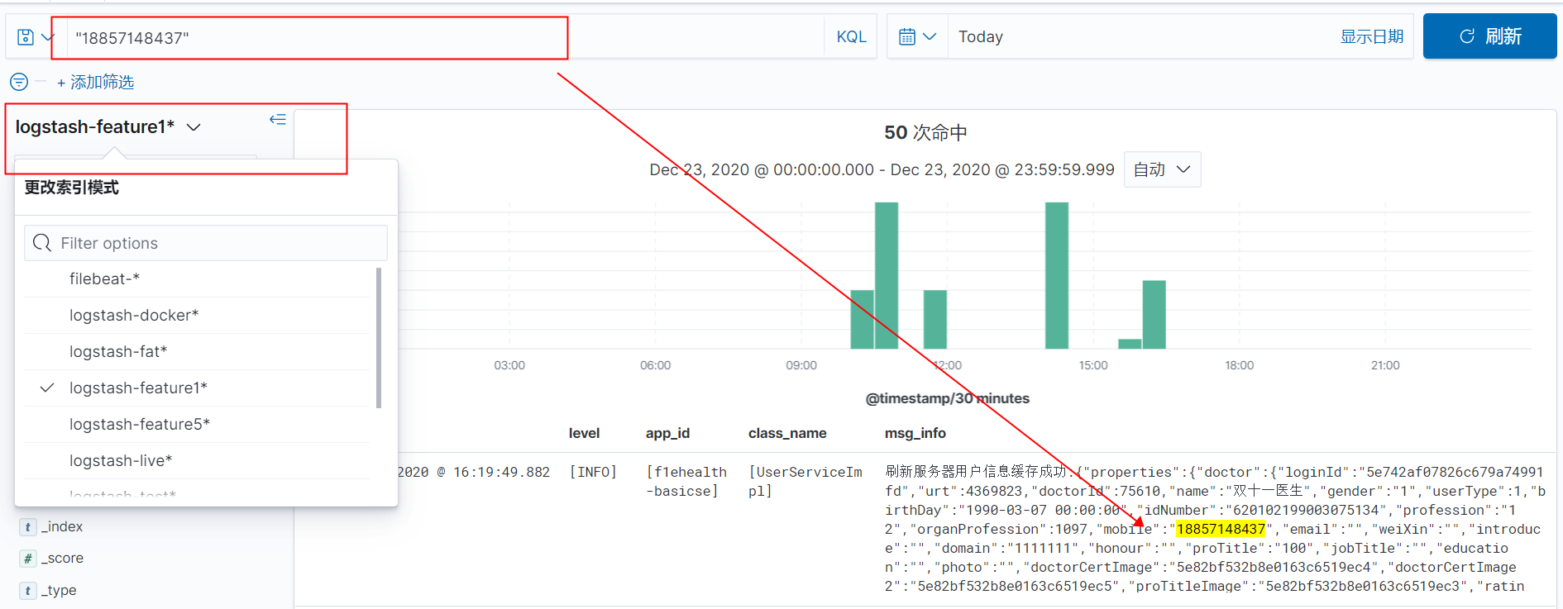Click the string type icon beside _index

[x=28, y=527]
